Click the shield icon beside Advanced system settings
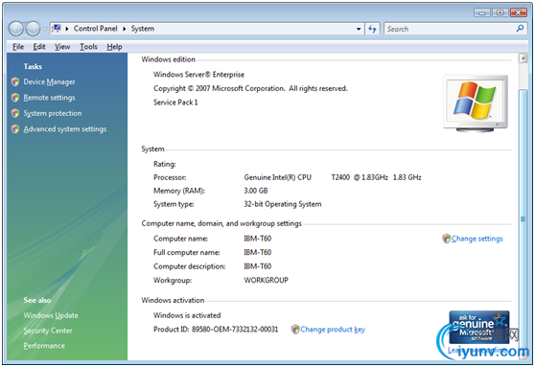 tap(15, 129)
